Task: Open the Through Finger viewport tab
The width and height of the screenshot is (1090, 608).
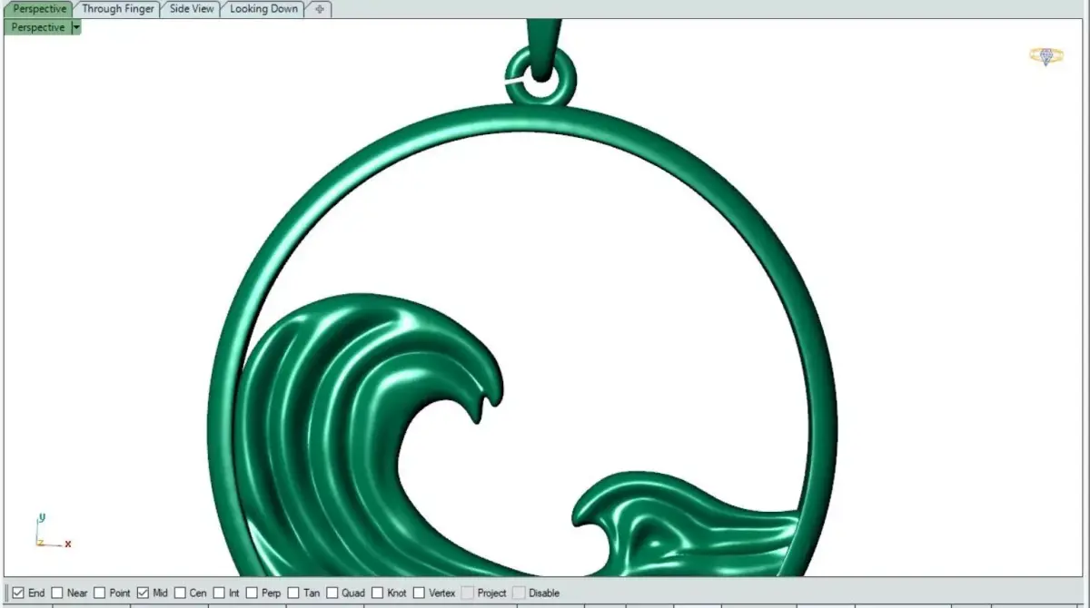Action: [x=118, y=9]
